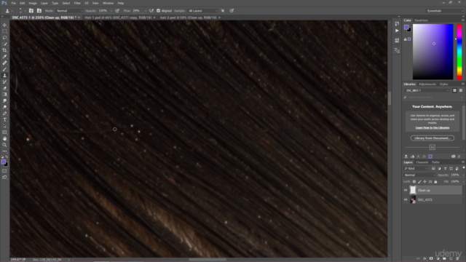Screen dimensions: 466x262
Task: Select the Gradient tool
Action: coord(4,95)
